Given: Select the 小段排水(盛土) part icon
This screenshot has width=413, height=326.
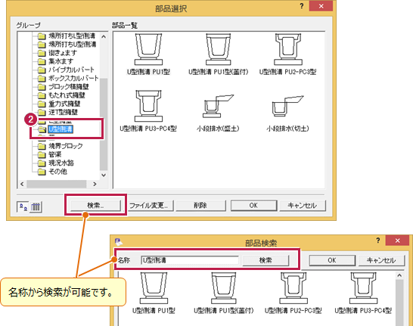Looking at the screenshot, I should pos(218,113).
